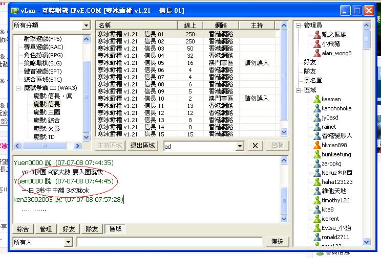Screen dimensions: 381x258
Task: Click the user icon beside 龍之振雄
Action: coord(317,34)
